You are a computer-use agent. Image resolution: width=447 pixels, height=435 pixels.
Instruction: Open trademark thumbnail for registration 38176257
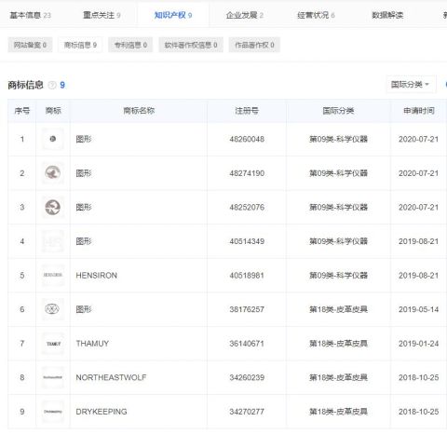[x=53, y=309]
